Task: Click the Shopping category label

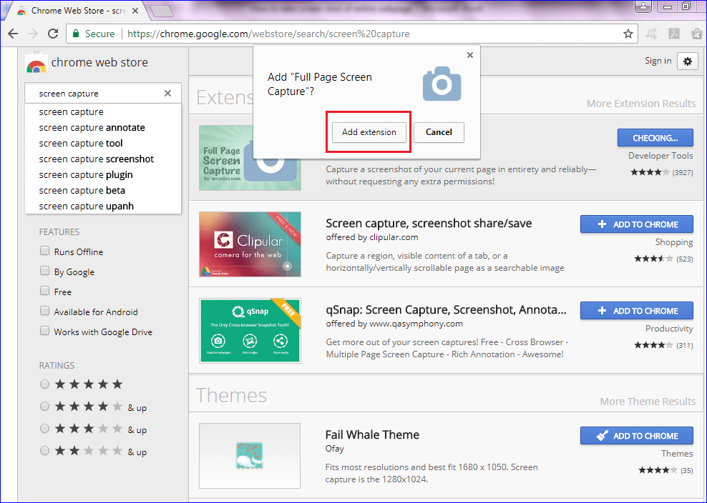Action: pyautogui.click(x=674, y=242)
